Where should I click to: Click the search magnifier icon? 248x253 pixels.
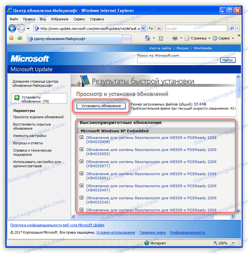click(x=232, y=28)
